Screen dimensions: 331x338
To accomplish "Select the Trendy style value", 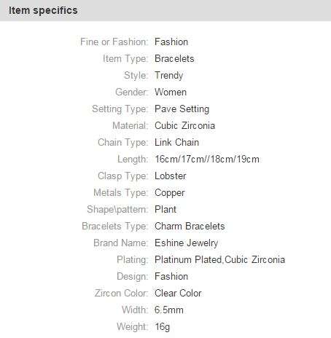I will (x=169, y=76).
